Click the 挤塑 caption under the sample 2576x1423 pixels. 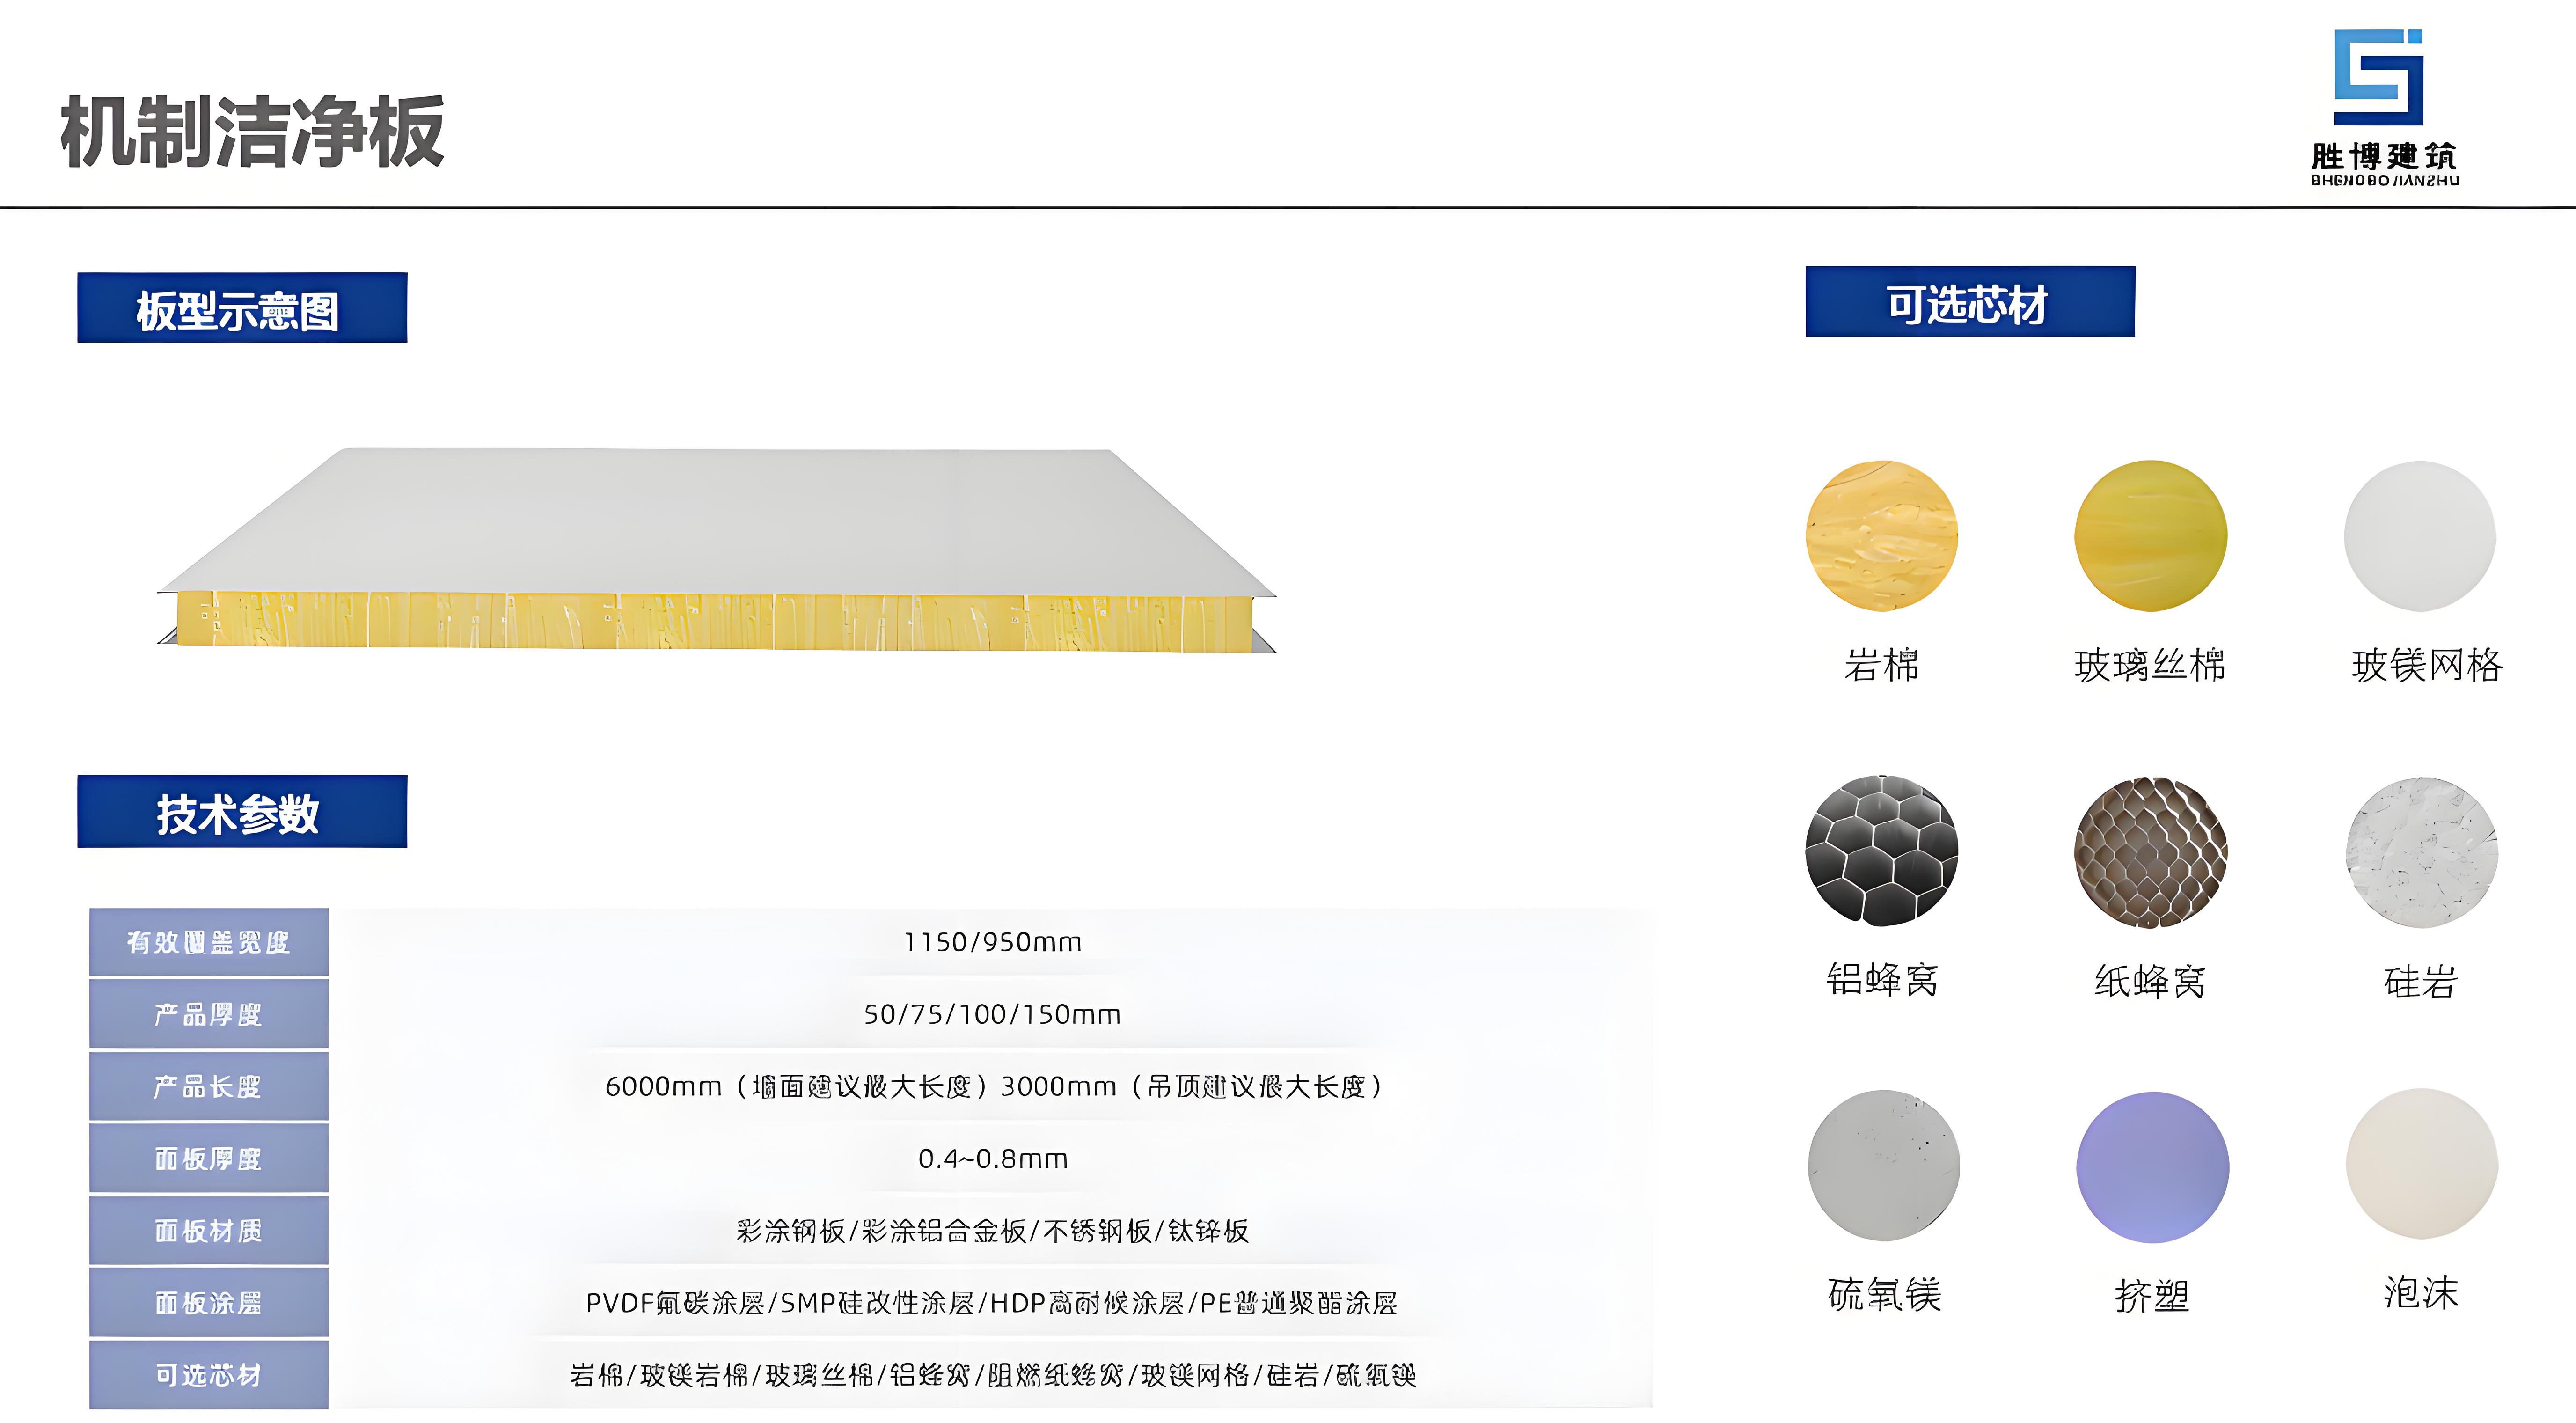2152,1297
